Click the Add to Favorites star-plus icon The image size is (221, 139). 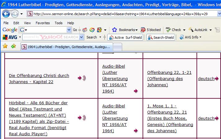tap(14, 46)
